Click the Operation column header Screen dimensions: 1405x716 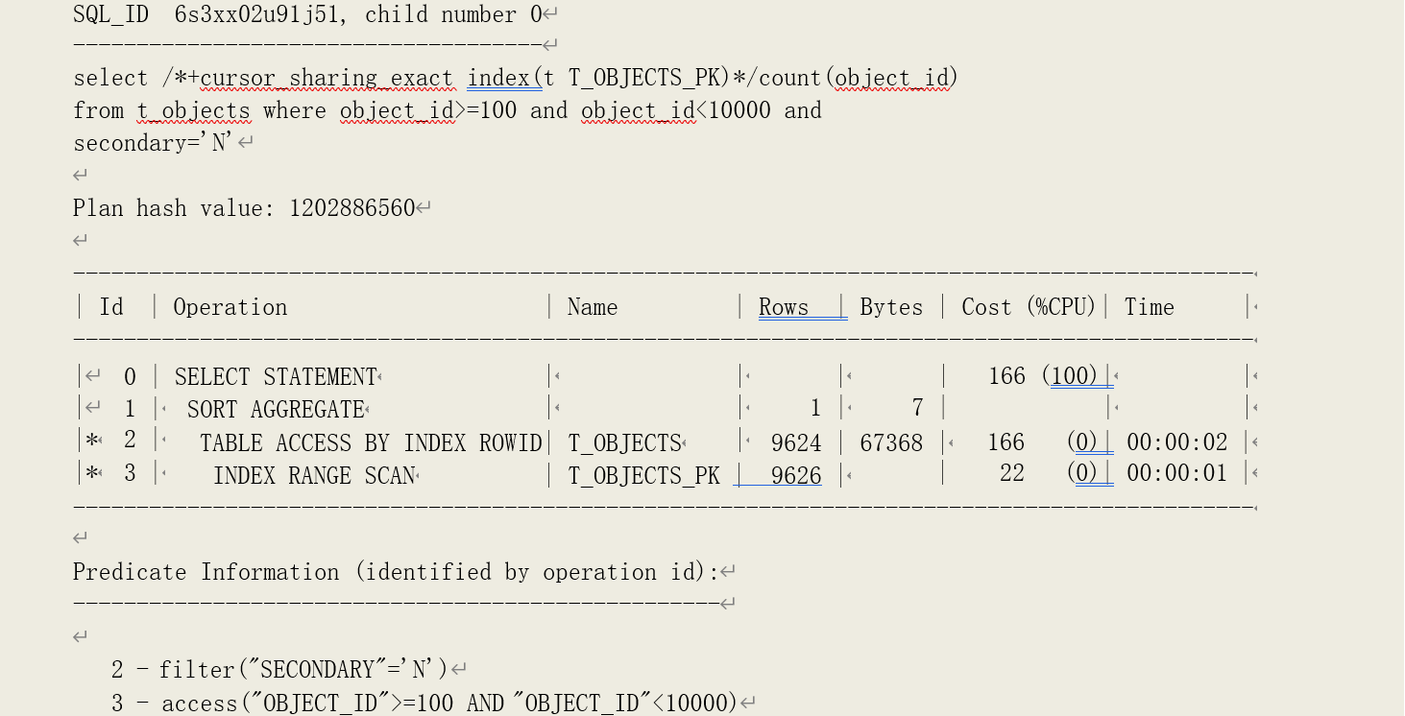pos(230,307)
